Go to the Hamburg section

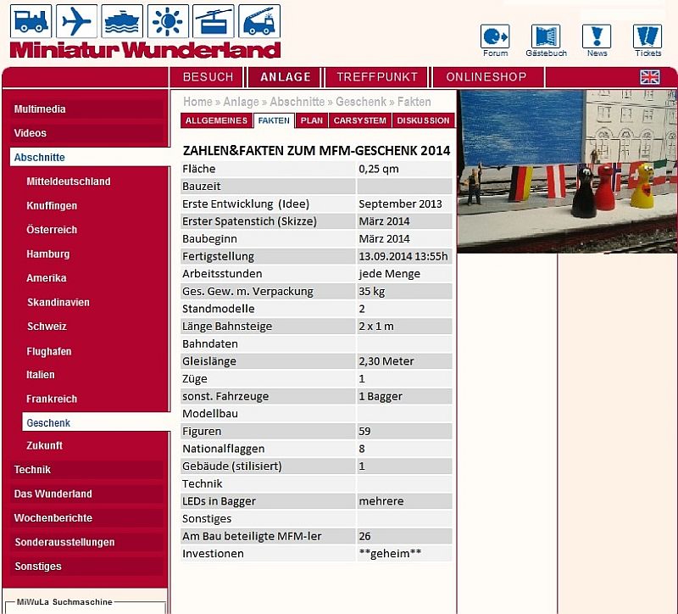pos(48,254)
